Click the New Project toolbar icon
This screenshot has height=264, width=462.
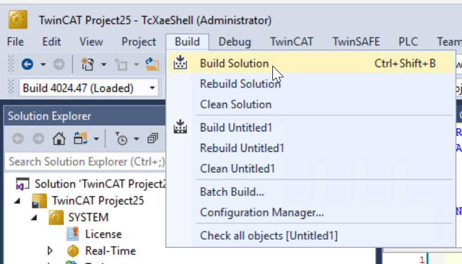(x=88, y=64)
